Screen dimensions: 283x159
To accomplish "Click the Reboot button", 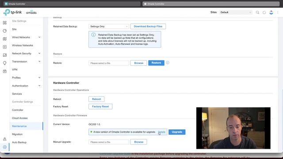I will (96, 99).
